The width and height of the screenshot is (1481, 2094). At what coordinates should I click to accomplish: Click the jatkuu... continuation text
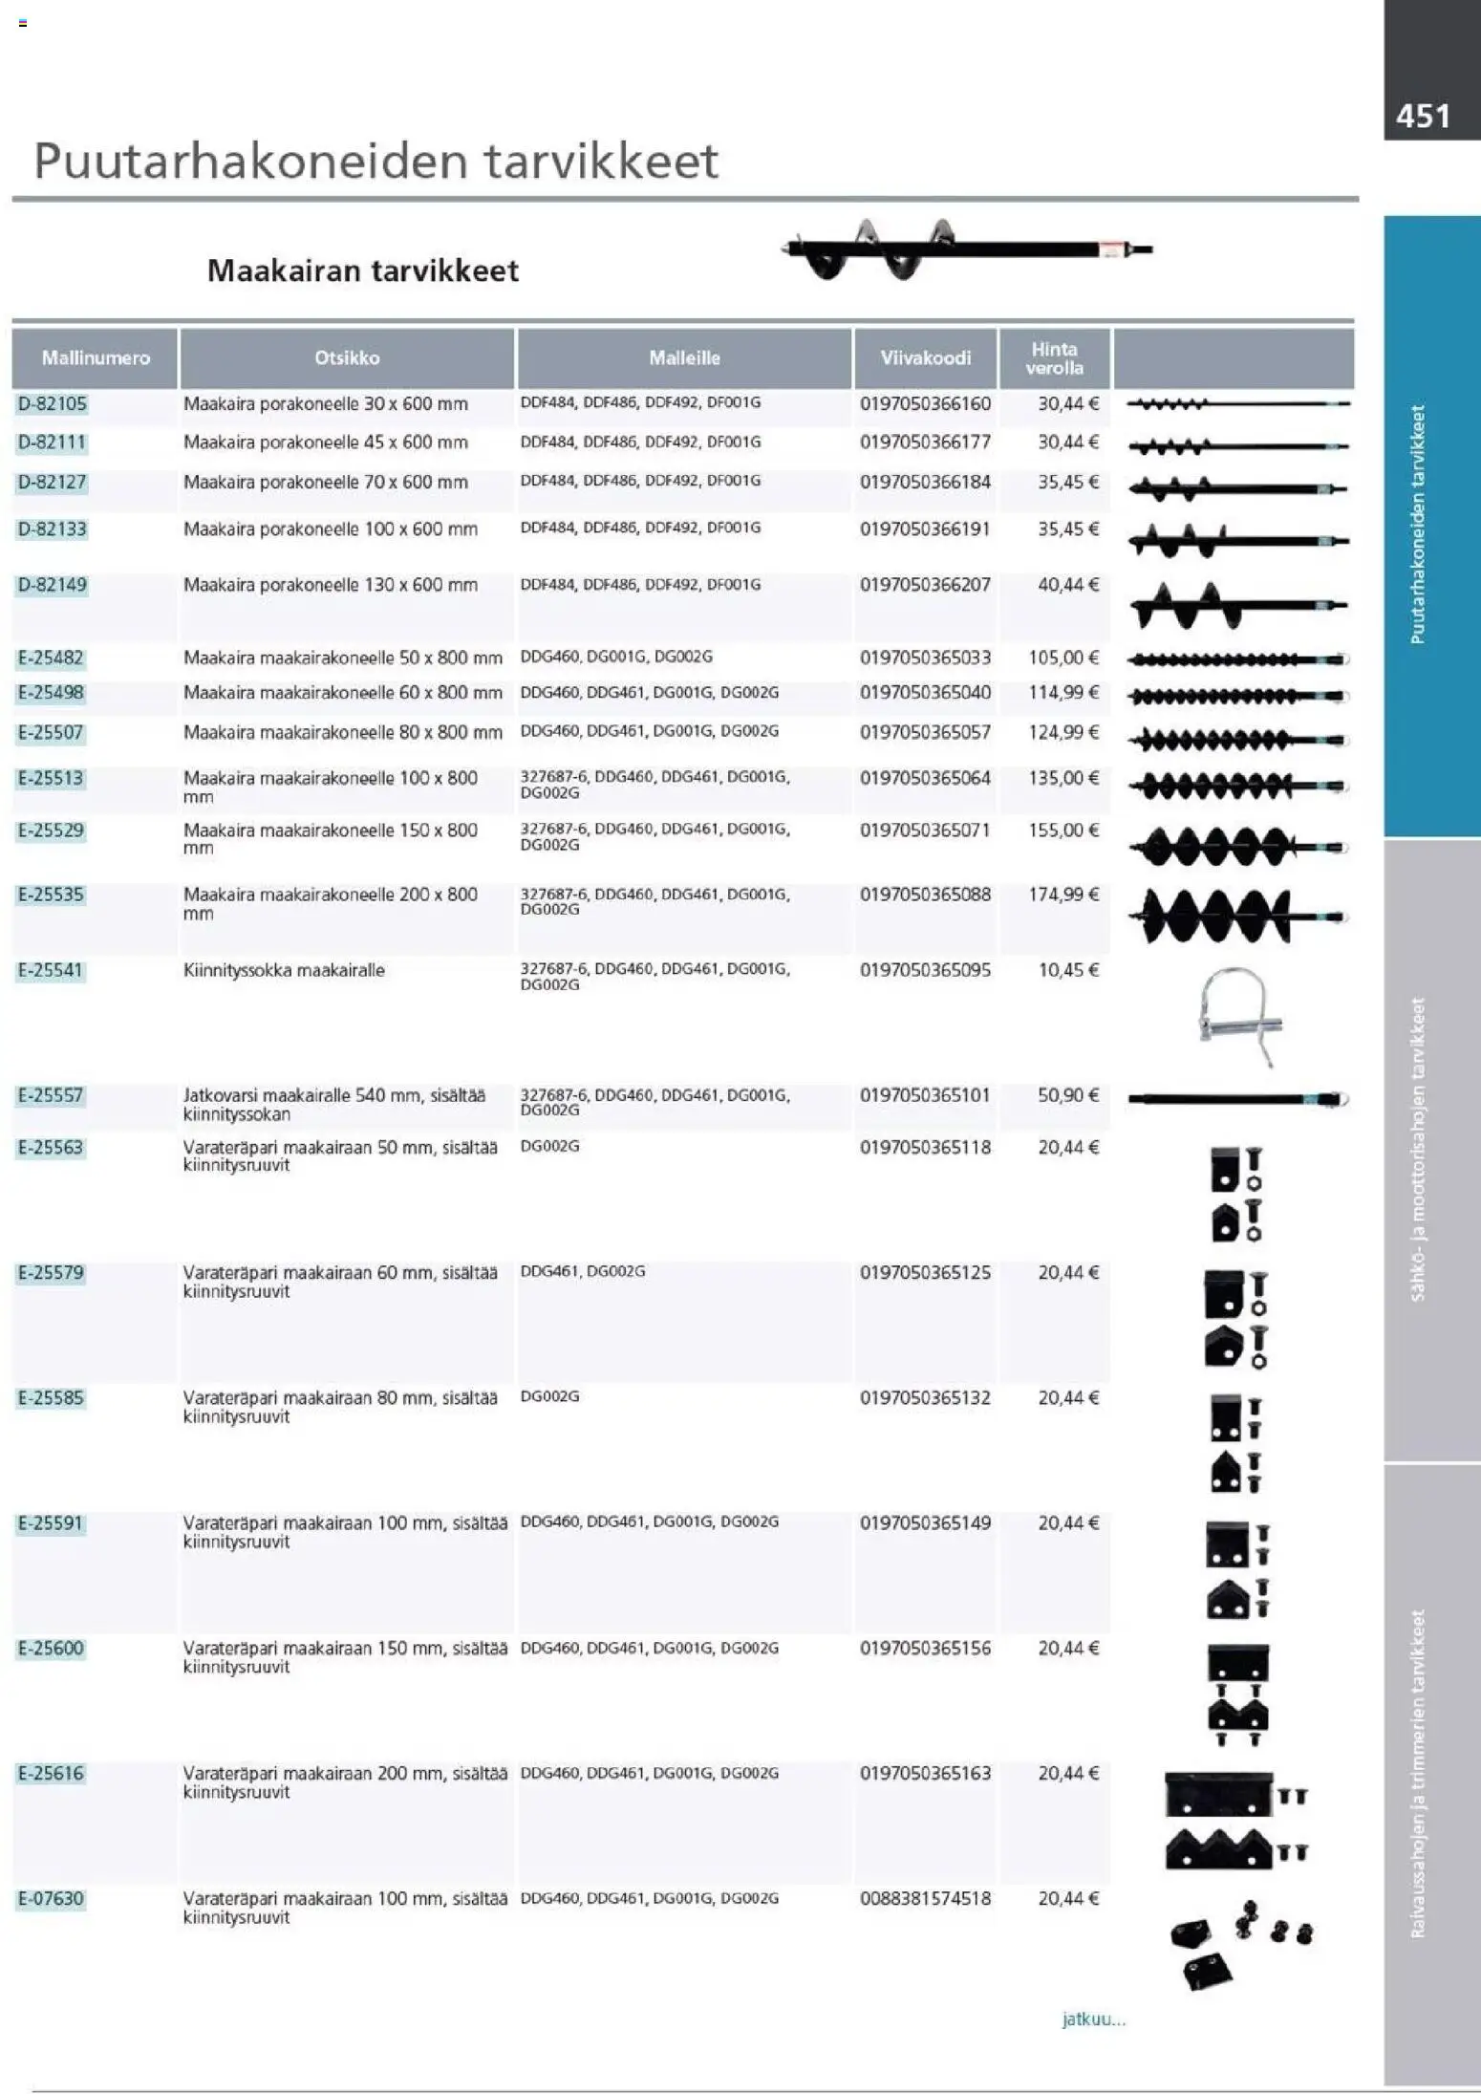click(1094, 2019)
